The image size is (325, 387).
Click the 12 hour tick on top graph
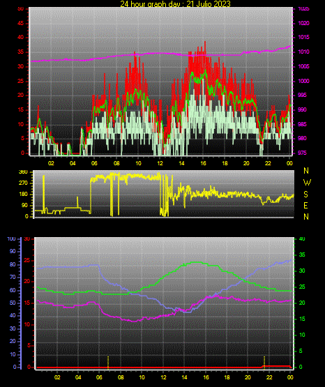[x=160, y=163]
